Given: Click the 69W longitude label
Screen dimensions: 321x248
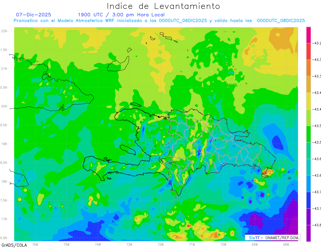Looking at the screenshot, I should point(255,244).
